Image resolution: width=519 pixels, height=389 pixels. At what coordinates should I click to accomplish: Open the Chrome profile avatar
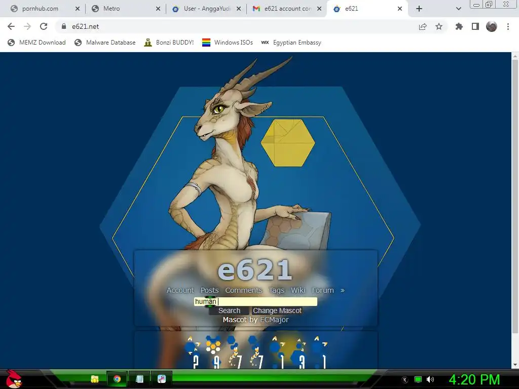coord(492,26)
